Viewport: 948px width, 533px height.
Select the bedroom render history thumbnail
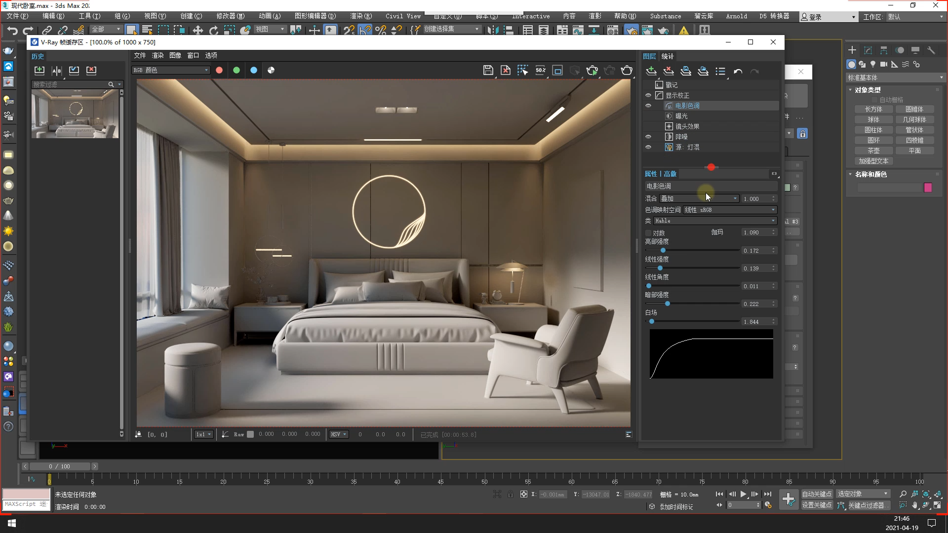click(x=75, y=114)
